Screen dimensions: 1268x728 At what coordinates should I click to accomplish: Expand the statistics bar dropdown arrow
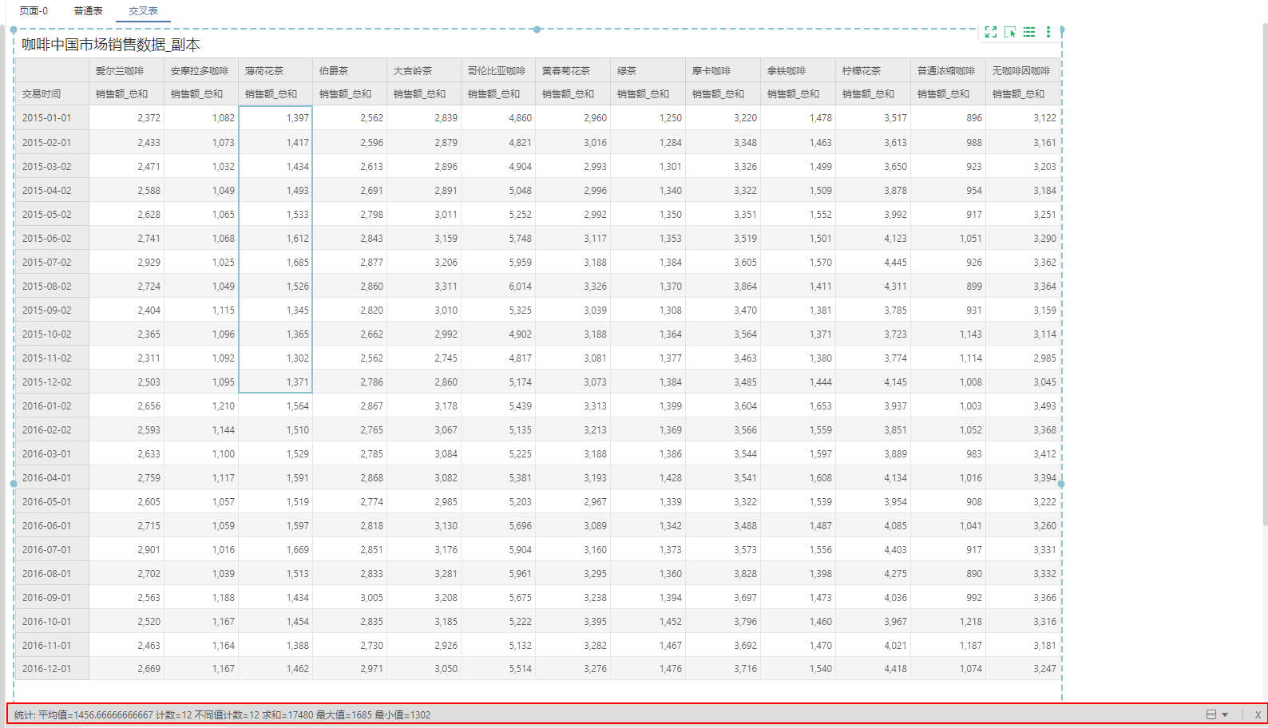1225,714
